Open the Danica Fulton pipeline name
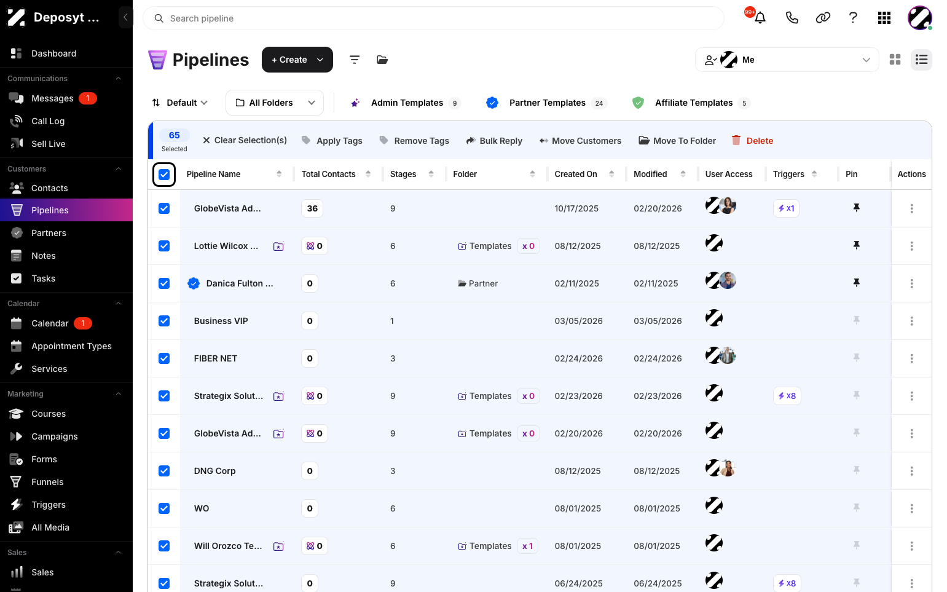This screenshot has height=592, width=947. [240, 283]
